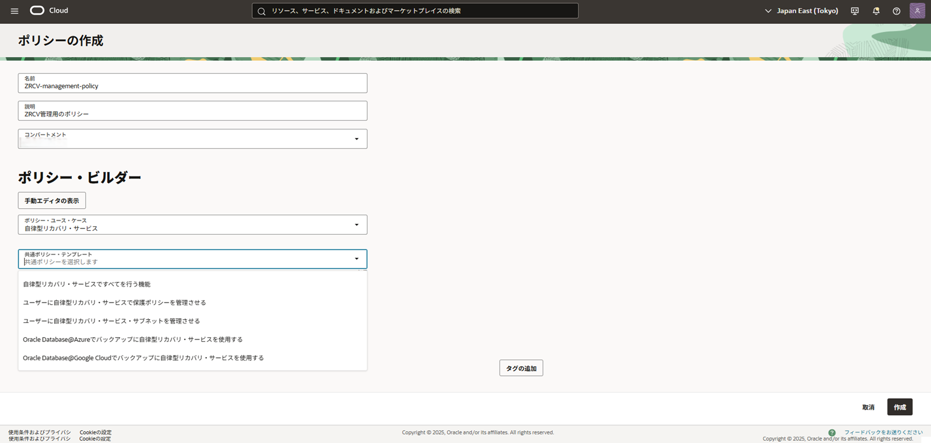Click the 取消 link
The image size is (931, 443).
868,407
